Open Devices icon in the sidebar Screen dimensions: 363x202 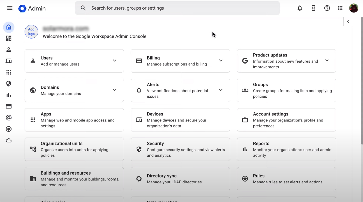pos(9,61)
